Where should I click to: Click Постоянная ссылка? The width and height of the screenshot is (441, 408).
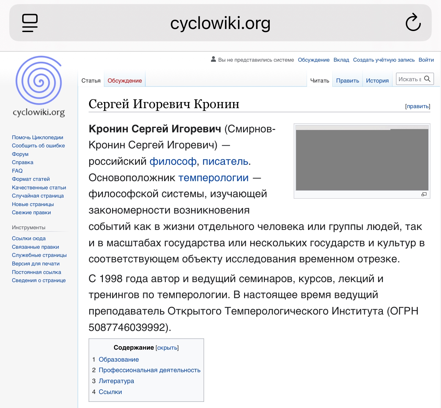[x=37, y=272]
